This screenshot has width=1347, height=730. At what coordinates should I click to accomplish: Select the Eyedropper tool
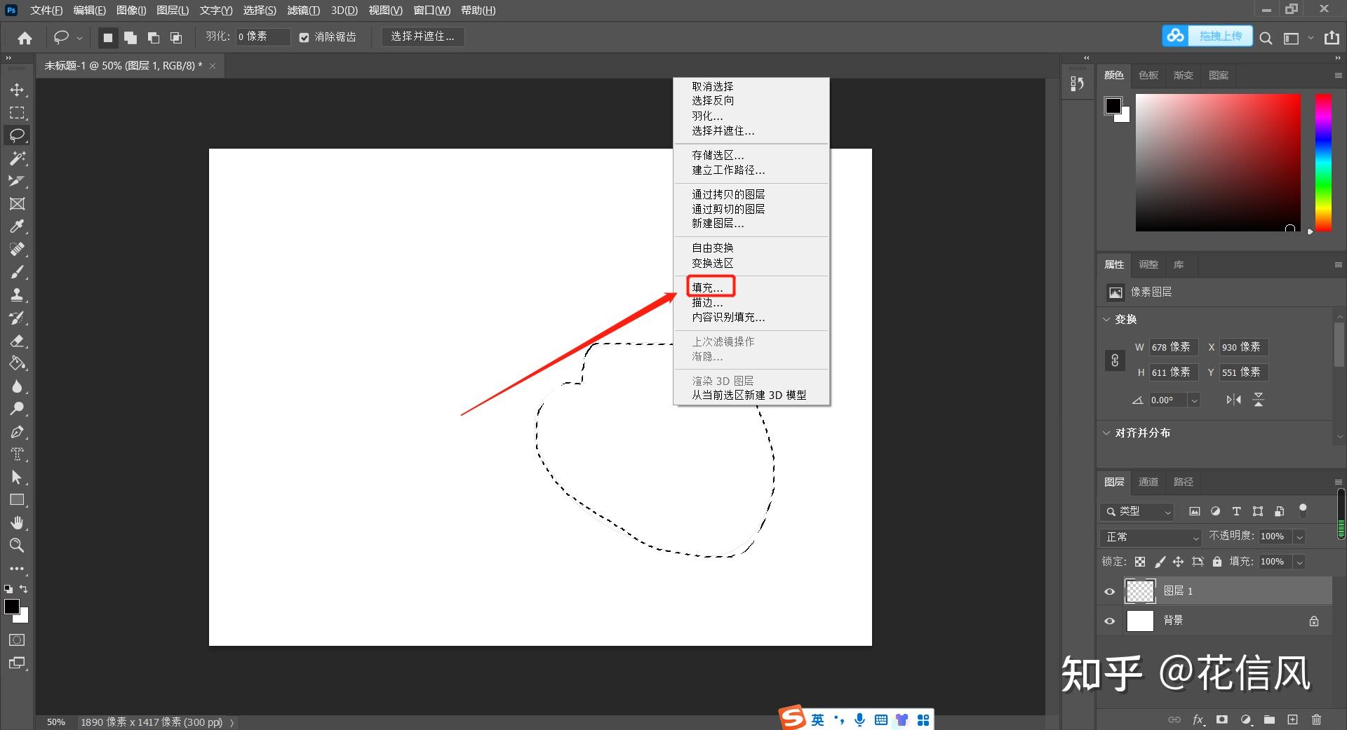tap(17, 227)
